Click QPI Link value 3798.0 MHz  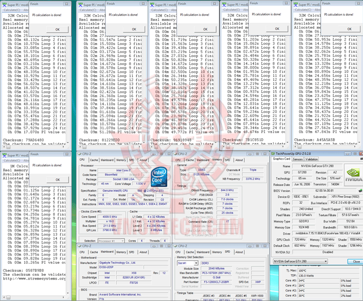click(x=110, y=230)
